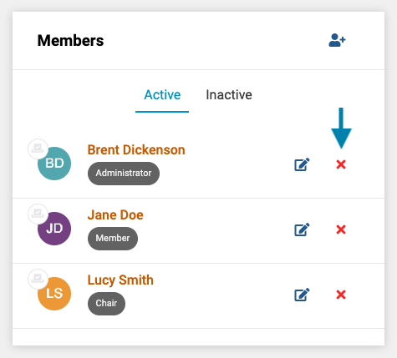The image size is (397, 358).
Task: Remove Lucy Smith with red X
Action: (341, 295)
